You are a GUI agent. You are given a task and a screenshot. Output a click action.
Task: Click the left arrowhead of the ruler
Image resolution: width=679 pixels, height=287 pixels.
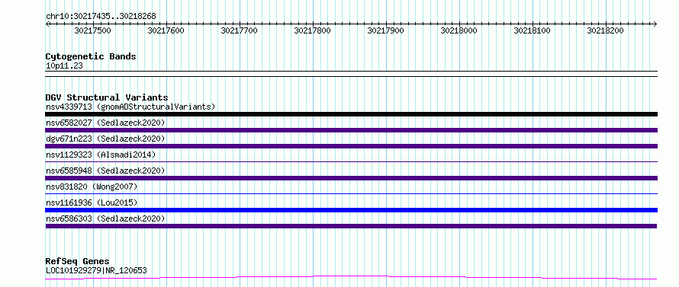click(47, 24)
